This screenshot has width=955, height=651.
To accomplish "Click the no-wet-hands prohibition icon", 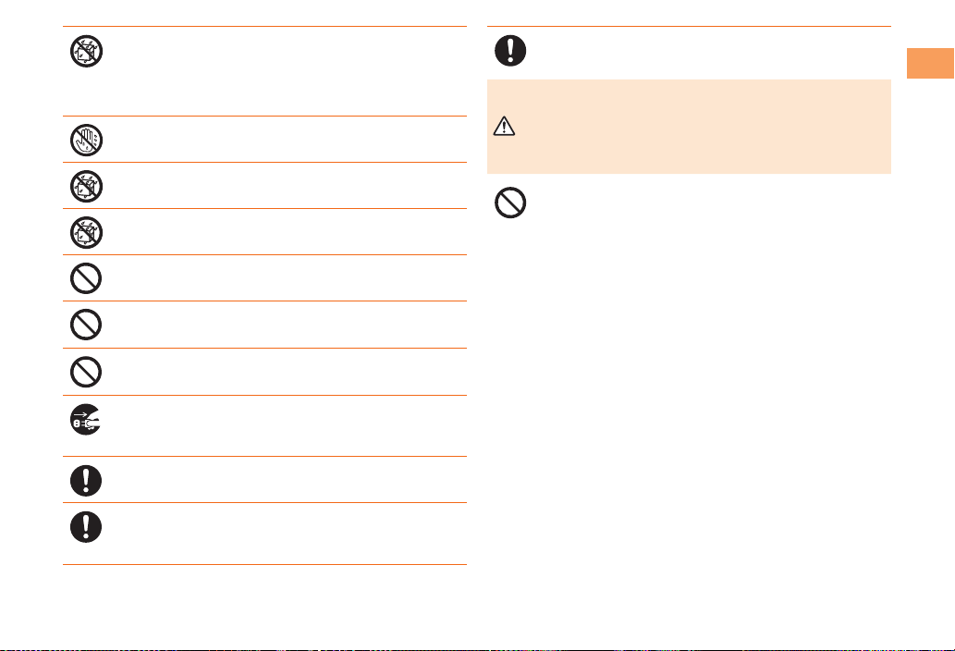I will [86, 140].
